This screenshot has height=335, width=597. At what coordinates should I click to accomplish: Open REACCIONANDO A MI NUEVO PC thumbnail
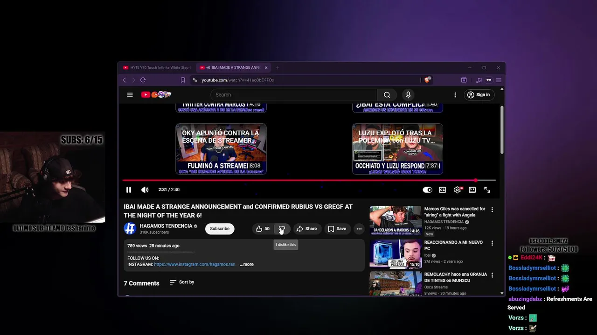[x=396, y=254]
